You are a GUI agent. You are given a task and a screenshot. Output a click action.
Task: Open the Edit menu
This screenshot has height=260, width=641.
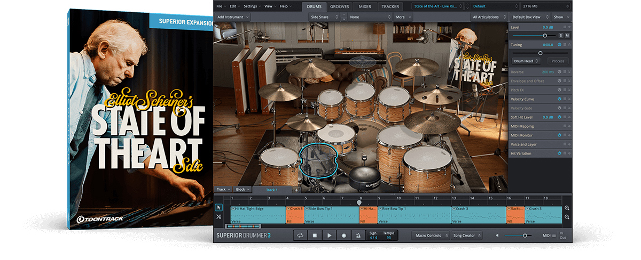click(x=234, y=6)
